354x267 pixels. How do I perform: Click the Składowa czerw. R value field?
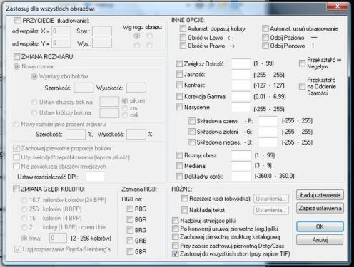tap(268, 121)
